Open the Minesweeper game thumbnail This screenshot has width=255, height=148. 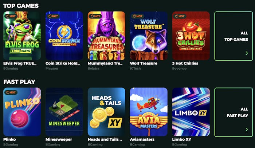coord(64,112)
